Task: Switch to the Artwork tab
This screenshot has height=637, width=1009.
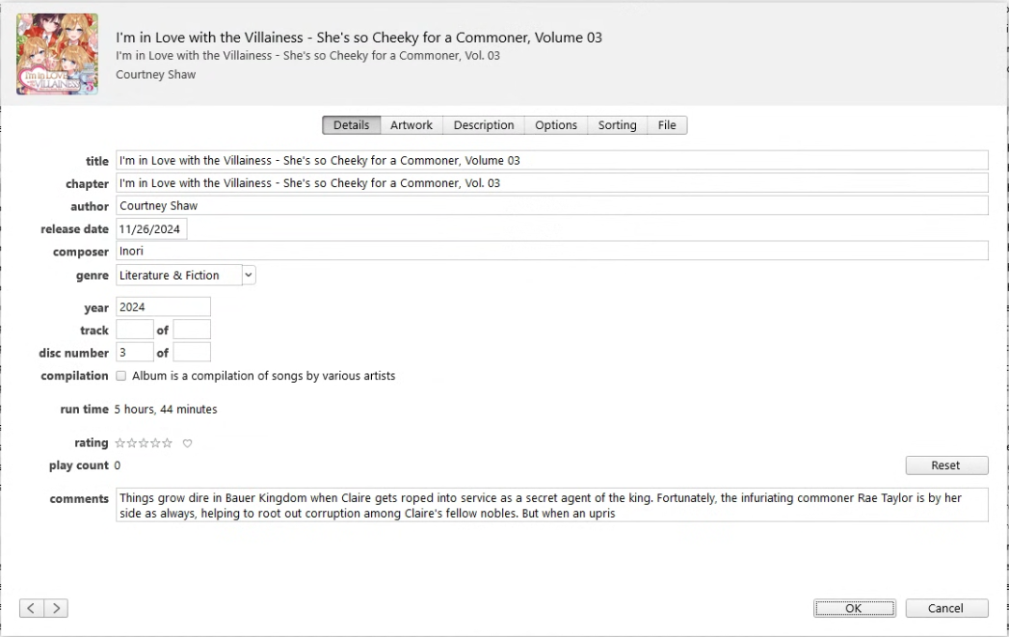Action: pos(412,125)
